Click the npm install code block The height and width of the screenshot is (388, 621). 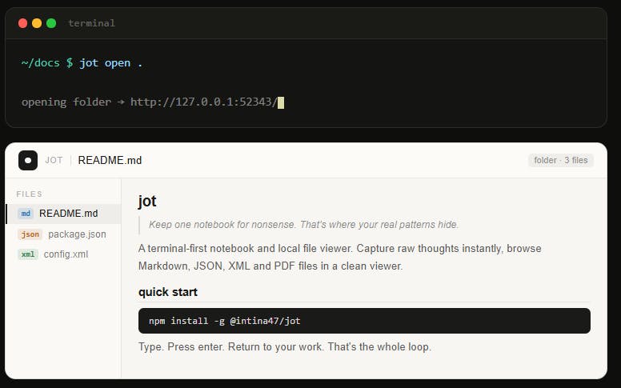364,321
